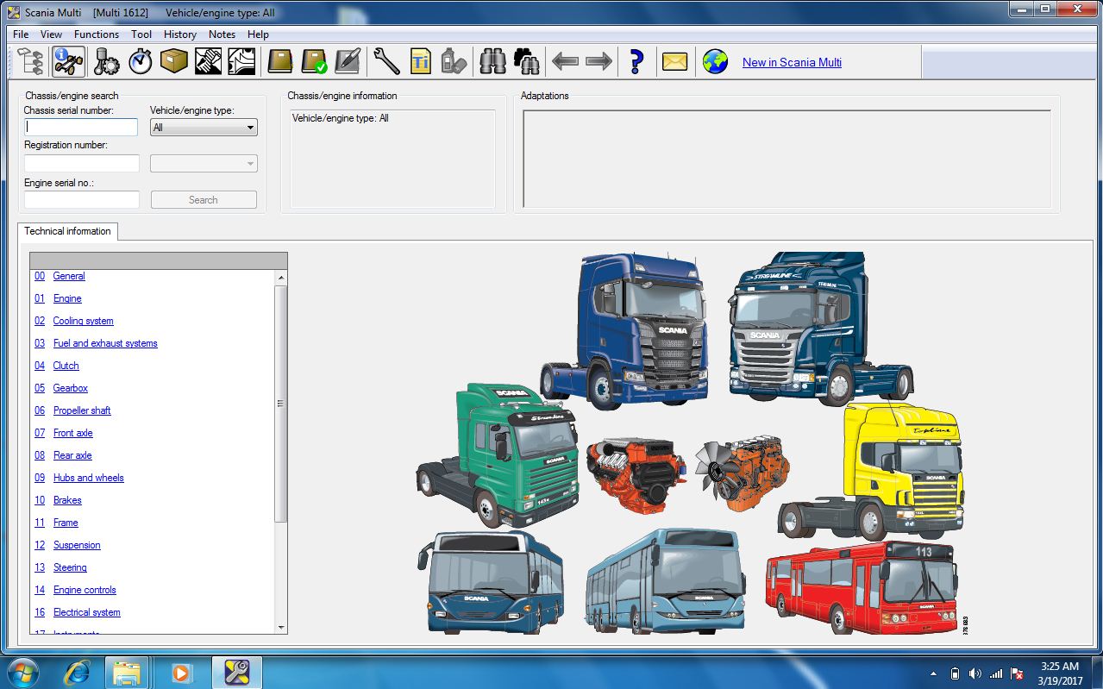Click the globe icon in toolbar
1103x689 pixels.
pyautogui.click(x=715, y=62)
